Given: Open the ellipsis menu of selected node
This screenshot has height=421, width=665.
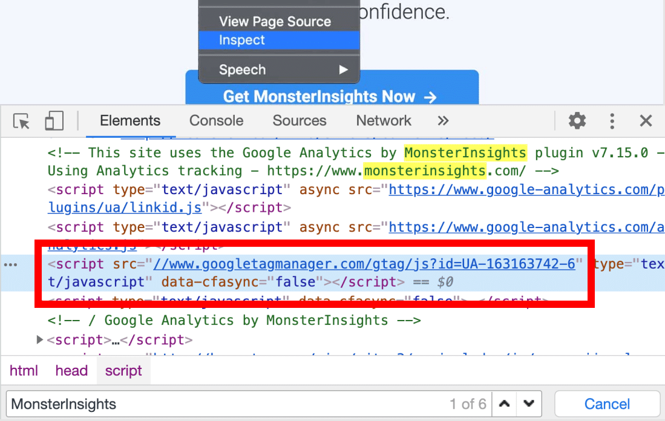Looking at the screenshot, I should pos(10,265).
